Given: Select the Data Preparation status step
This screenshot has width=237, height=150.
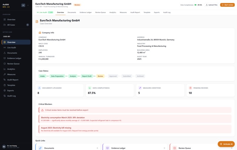Looking at the screenshot, I should point(57,76).
